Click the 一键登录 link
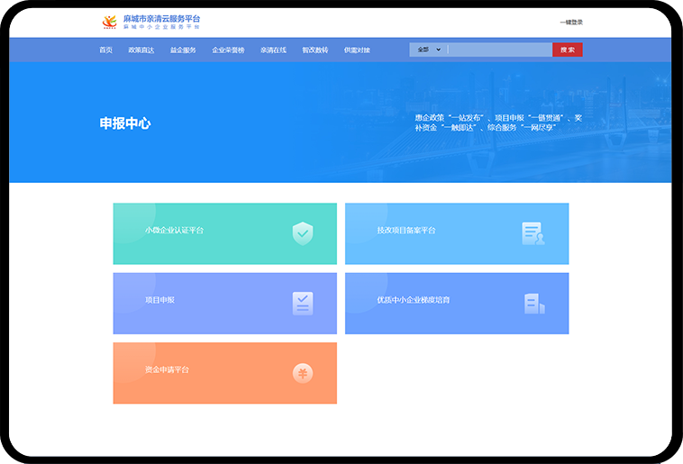 click(x=570, y=22)
